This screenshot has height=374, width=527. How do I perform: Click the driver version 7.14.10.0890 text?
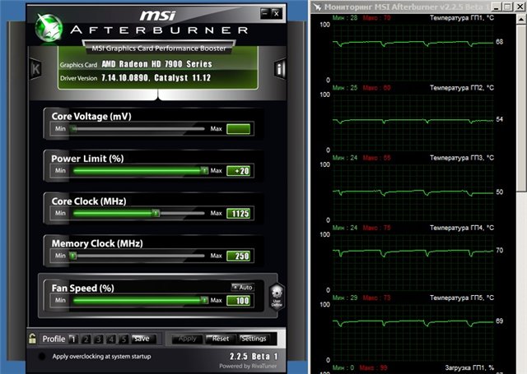[124, 78]
